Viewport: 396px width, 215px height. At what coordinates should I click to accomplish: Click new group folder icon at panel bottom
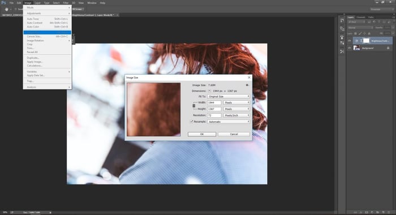(377, 213)
